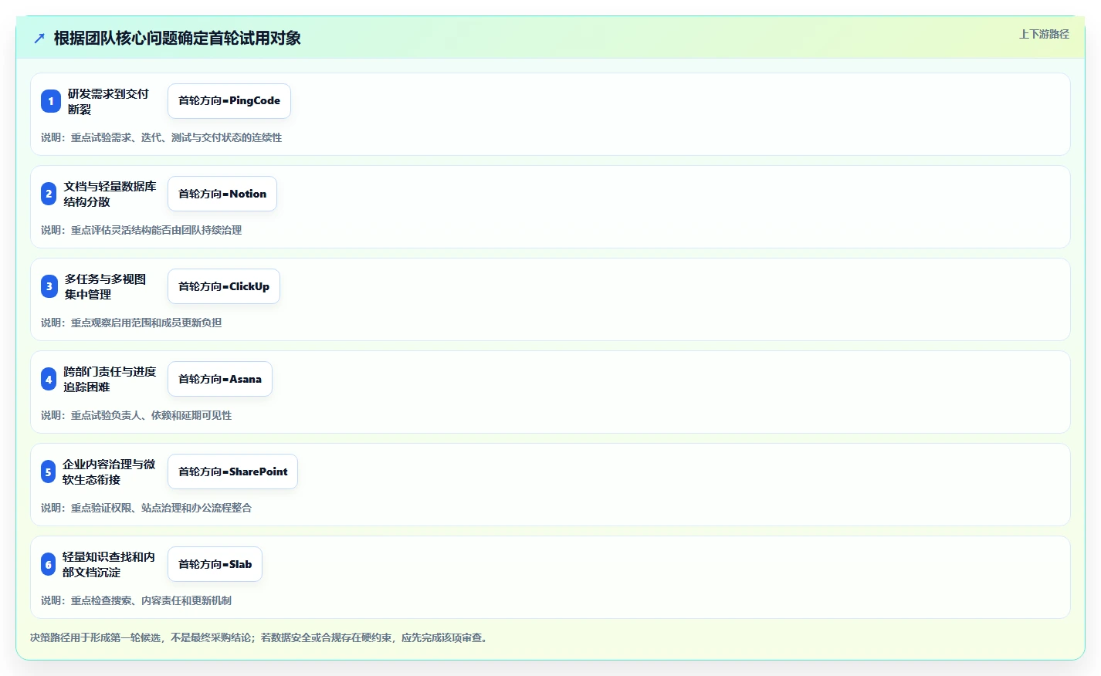Screen dimensions: 1101x676
Task: Click the footer disclaimer starting 决策路径用于形成第一轮候选
Action: click(x=260, y=637)
